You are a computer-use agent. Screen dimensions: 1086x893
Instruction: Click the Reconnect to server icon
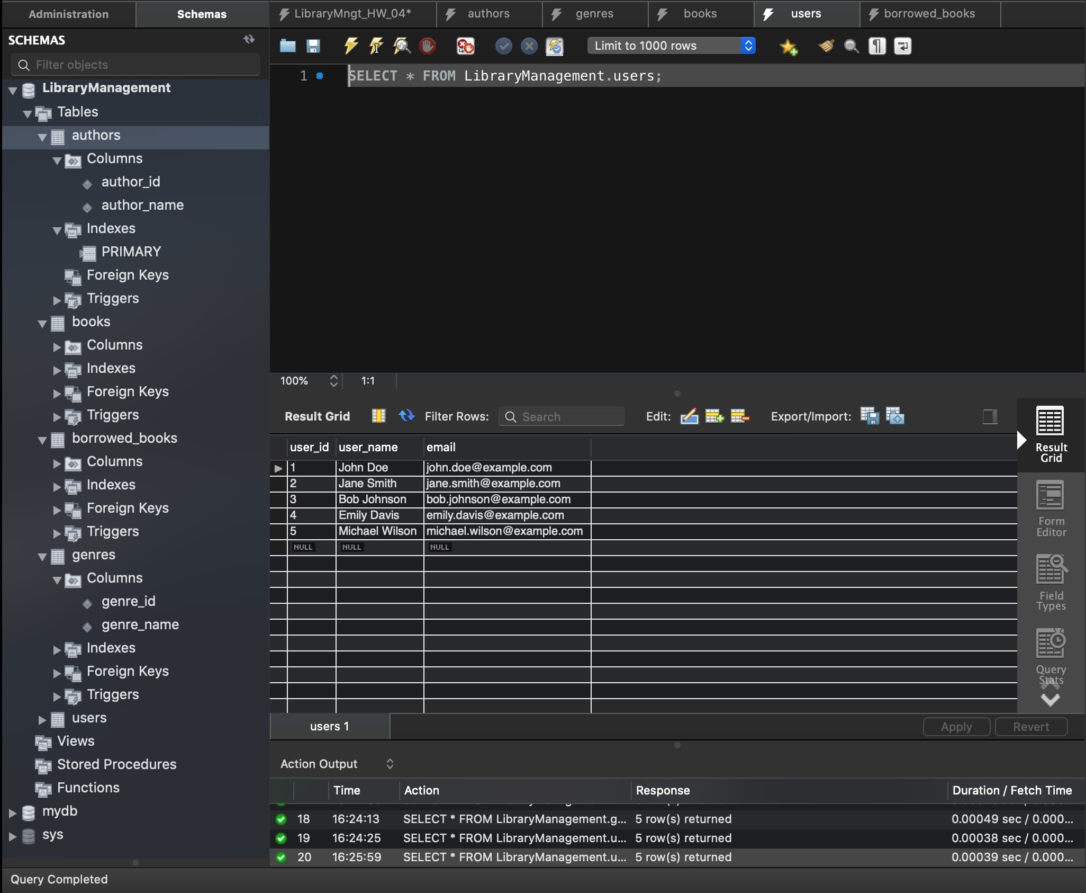coord(557,45)
